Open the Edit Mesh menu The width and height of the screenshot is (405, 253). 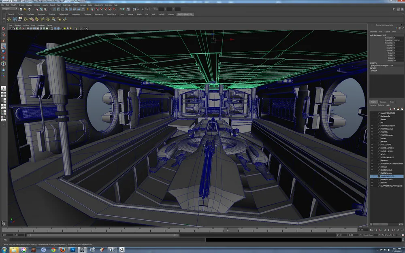click(x=67, y=5)
